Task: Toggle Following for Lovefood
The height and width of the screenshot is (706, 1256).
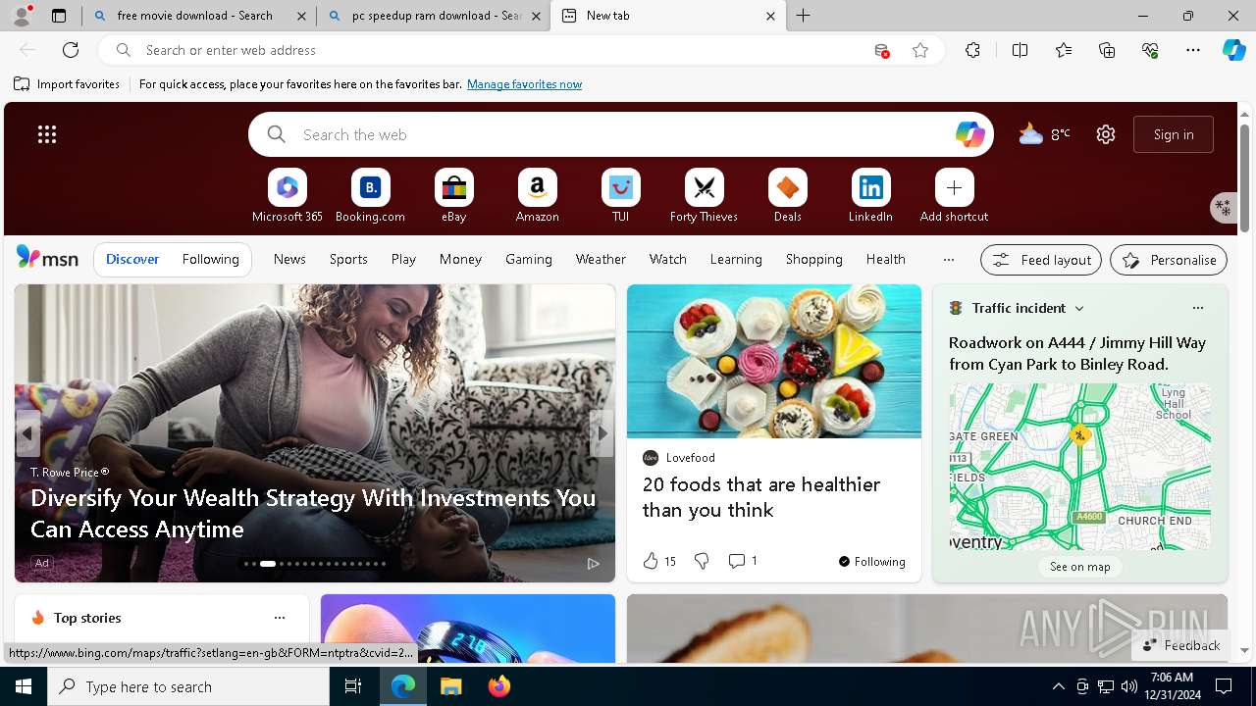Action: (871, 562)
